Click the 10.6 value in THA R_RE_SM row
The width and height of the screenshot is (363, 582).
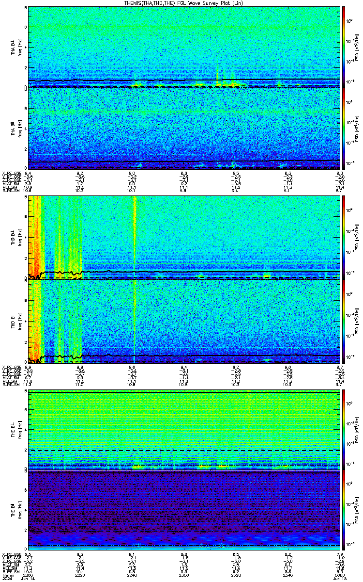(27, 191)
